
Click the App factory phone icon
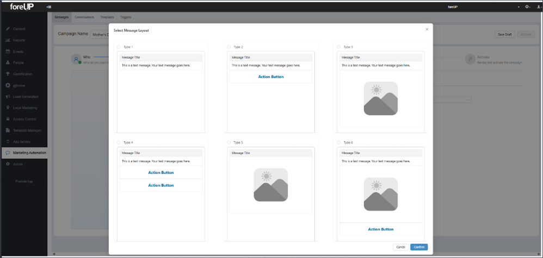pos(8,141)
